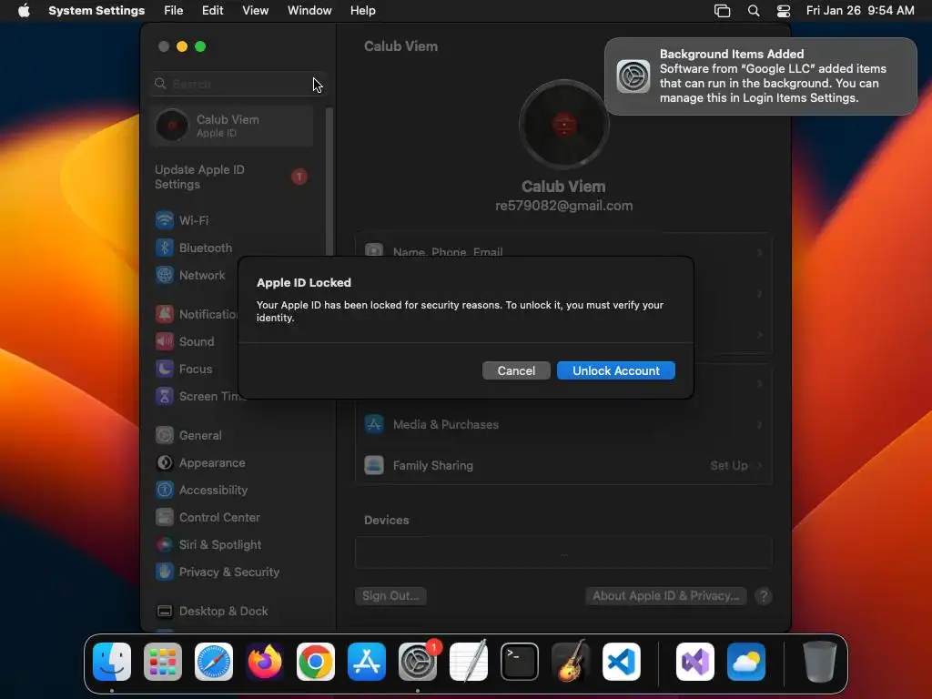Screen dimensions: 932x699
Task: Click the date and time clock
Action: (860, 11)
